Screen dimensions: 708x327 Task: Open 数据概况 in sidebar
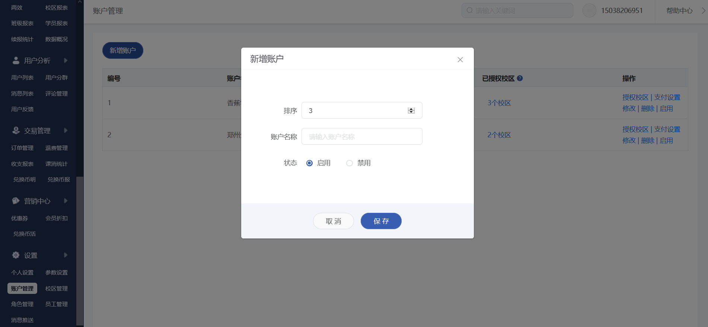pyautogui.click(x=57, y=39)
